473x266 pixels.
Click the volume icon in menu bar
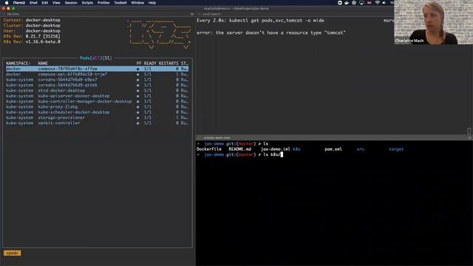pos(384,3)
